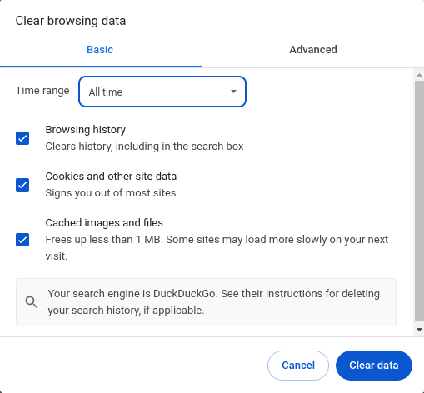Uncheck Cookies and other site data checkbox
This screenshot has width=424, height=393.
[x=22, y=185]
